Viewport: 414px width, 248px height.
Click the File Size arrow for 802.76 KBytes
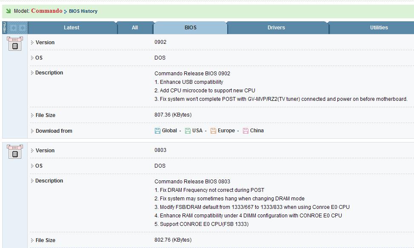pyautogui.click(x=32, y=240)
